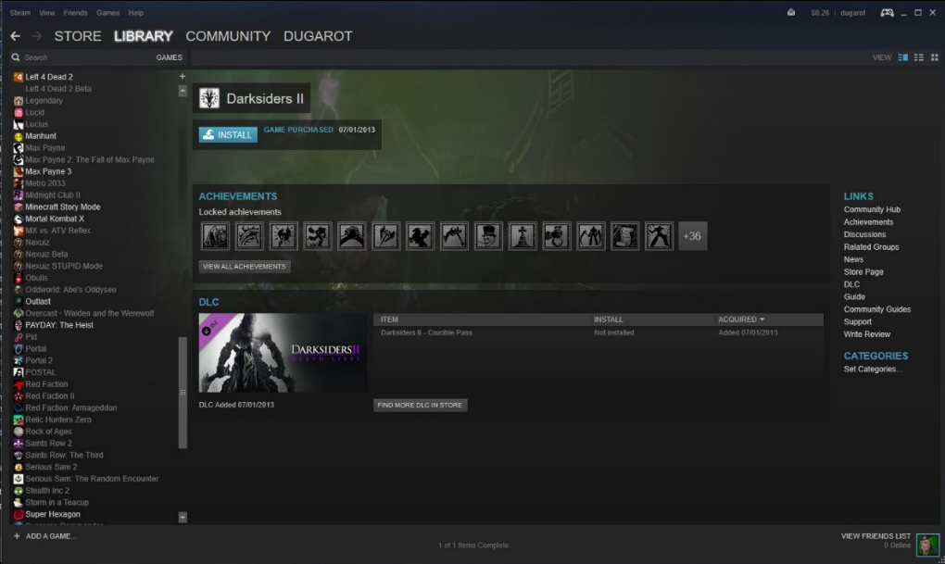The width and height of the screenshot is (945, 564).
Task: Open the Games menu
Action: (107, 13)
